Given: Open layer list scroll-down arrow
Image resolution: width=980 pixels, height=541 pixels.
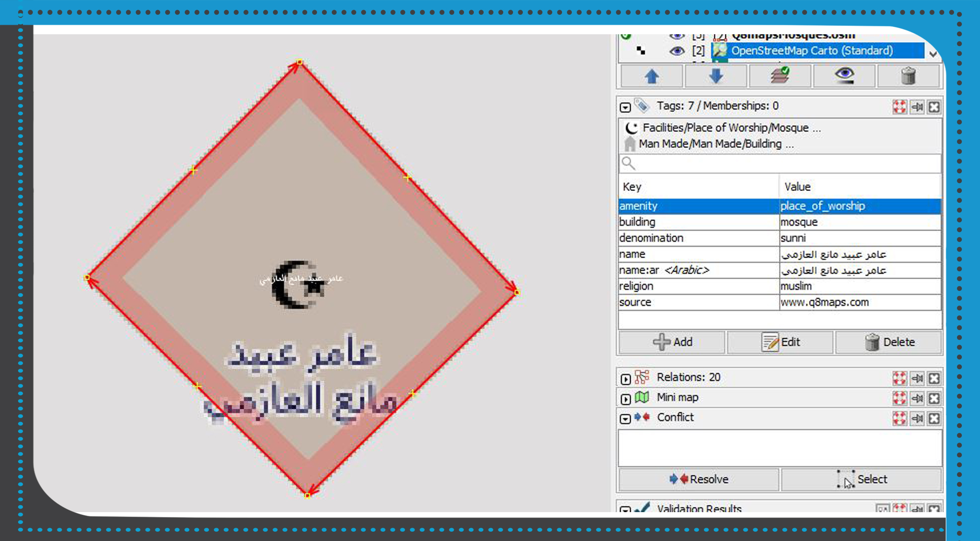Looking at the screenshot, I should click(x=933, y=54).
